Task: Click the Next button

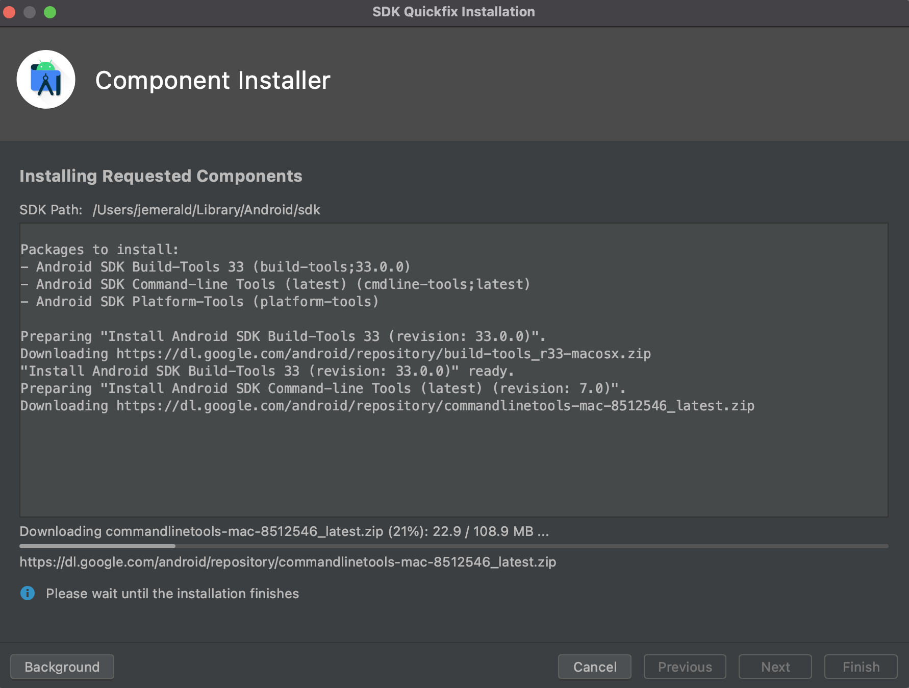Action: [x=775, y=667]
